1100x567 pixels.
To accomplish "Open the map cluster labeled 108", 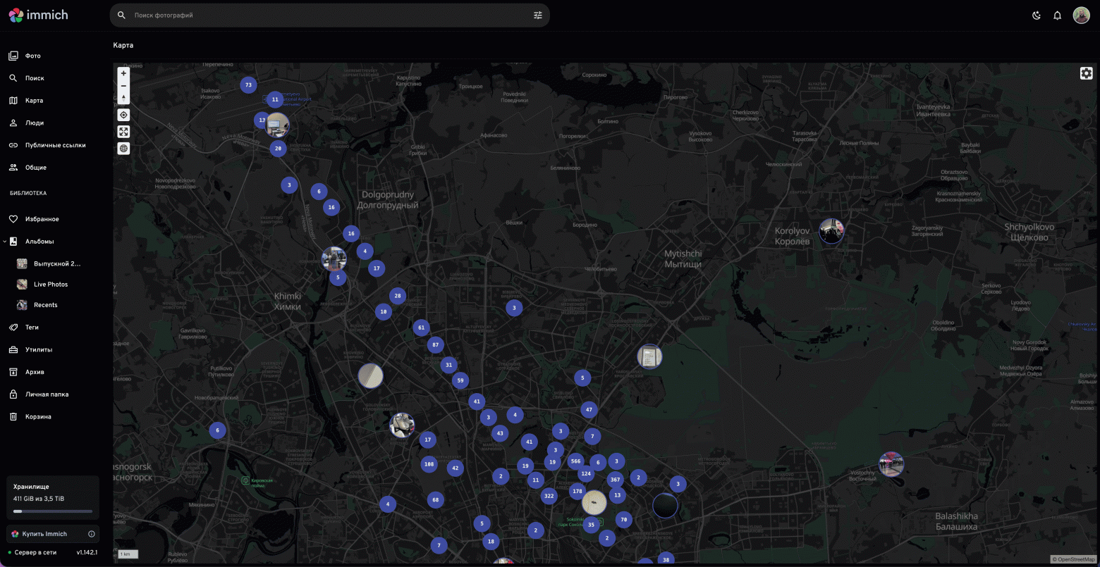I will pos(429,464).
